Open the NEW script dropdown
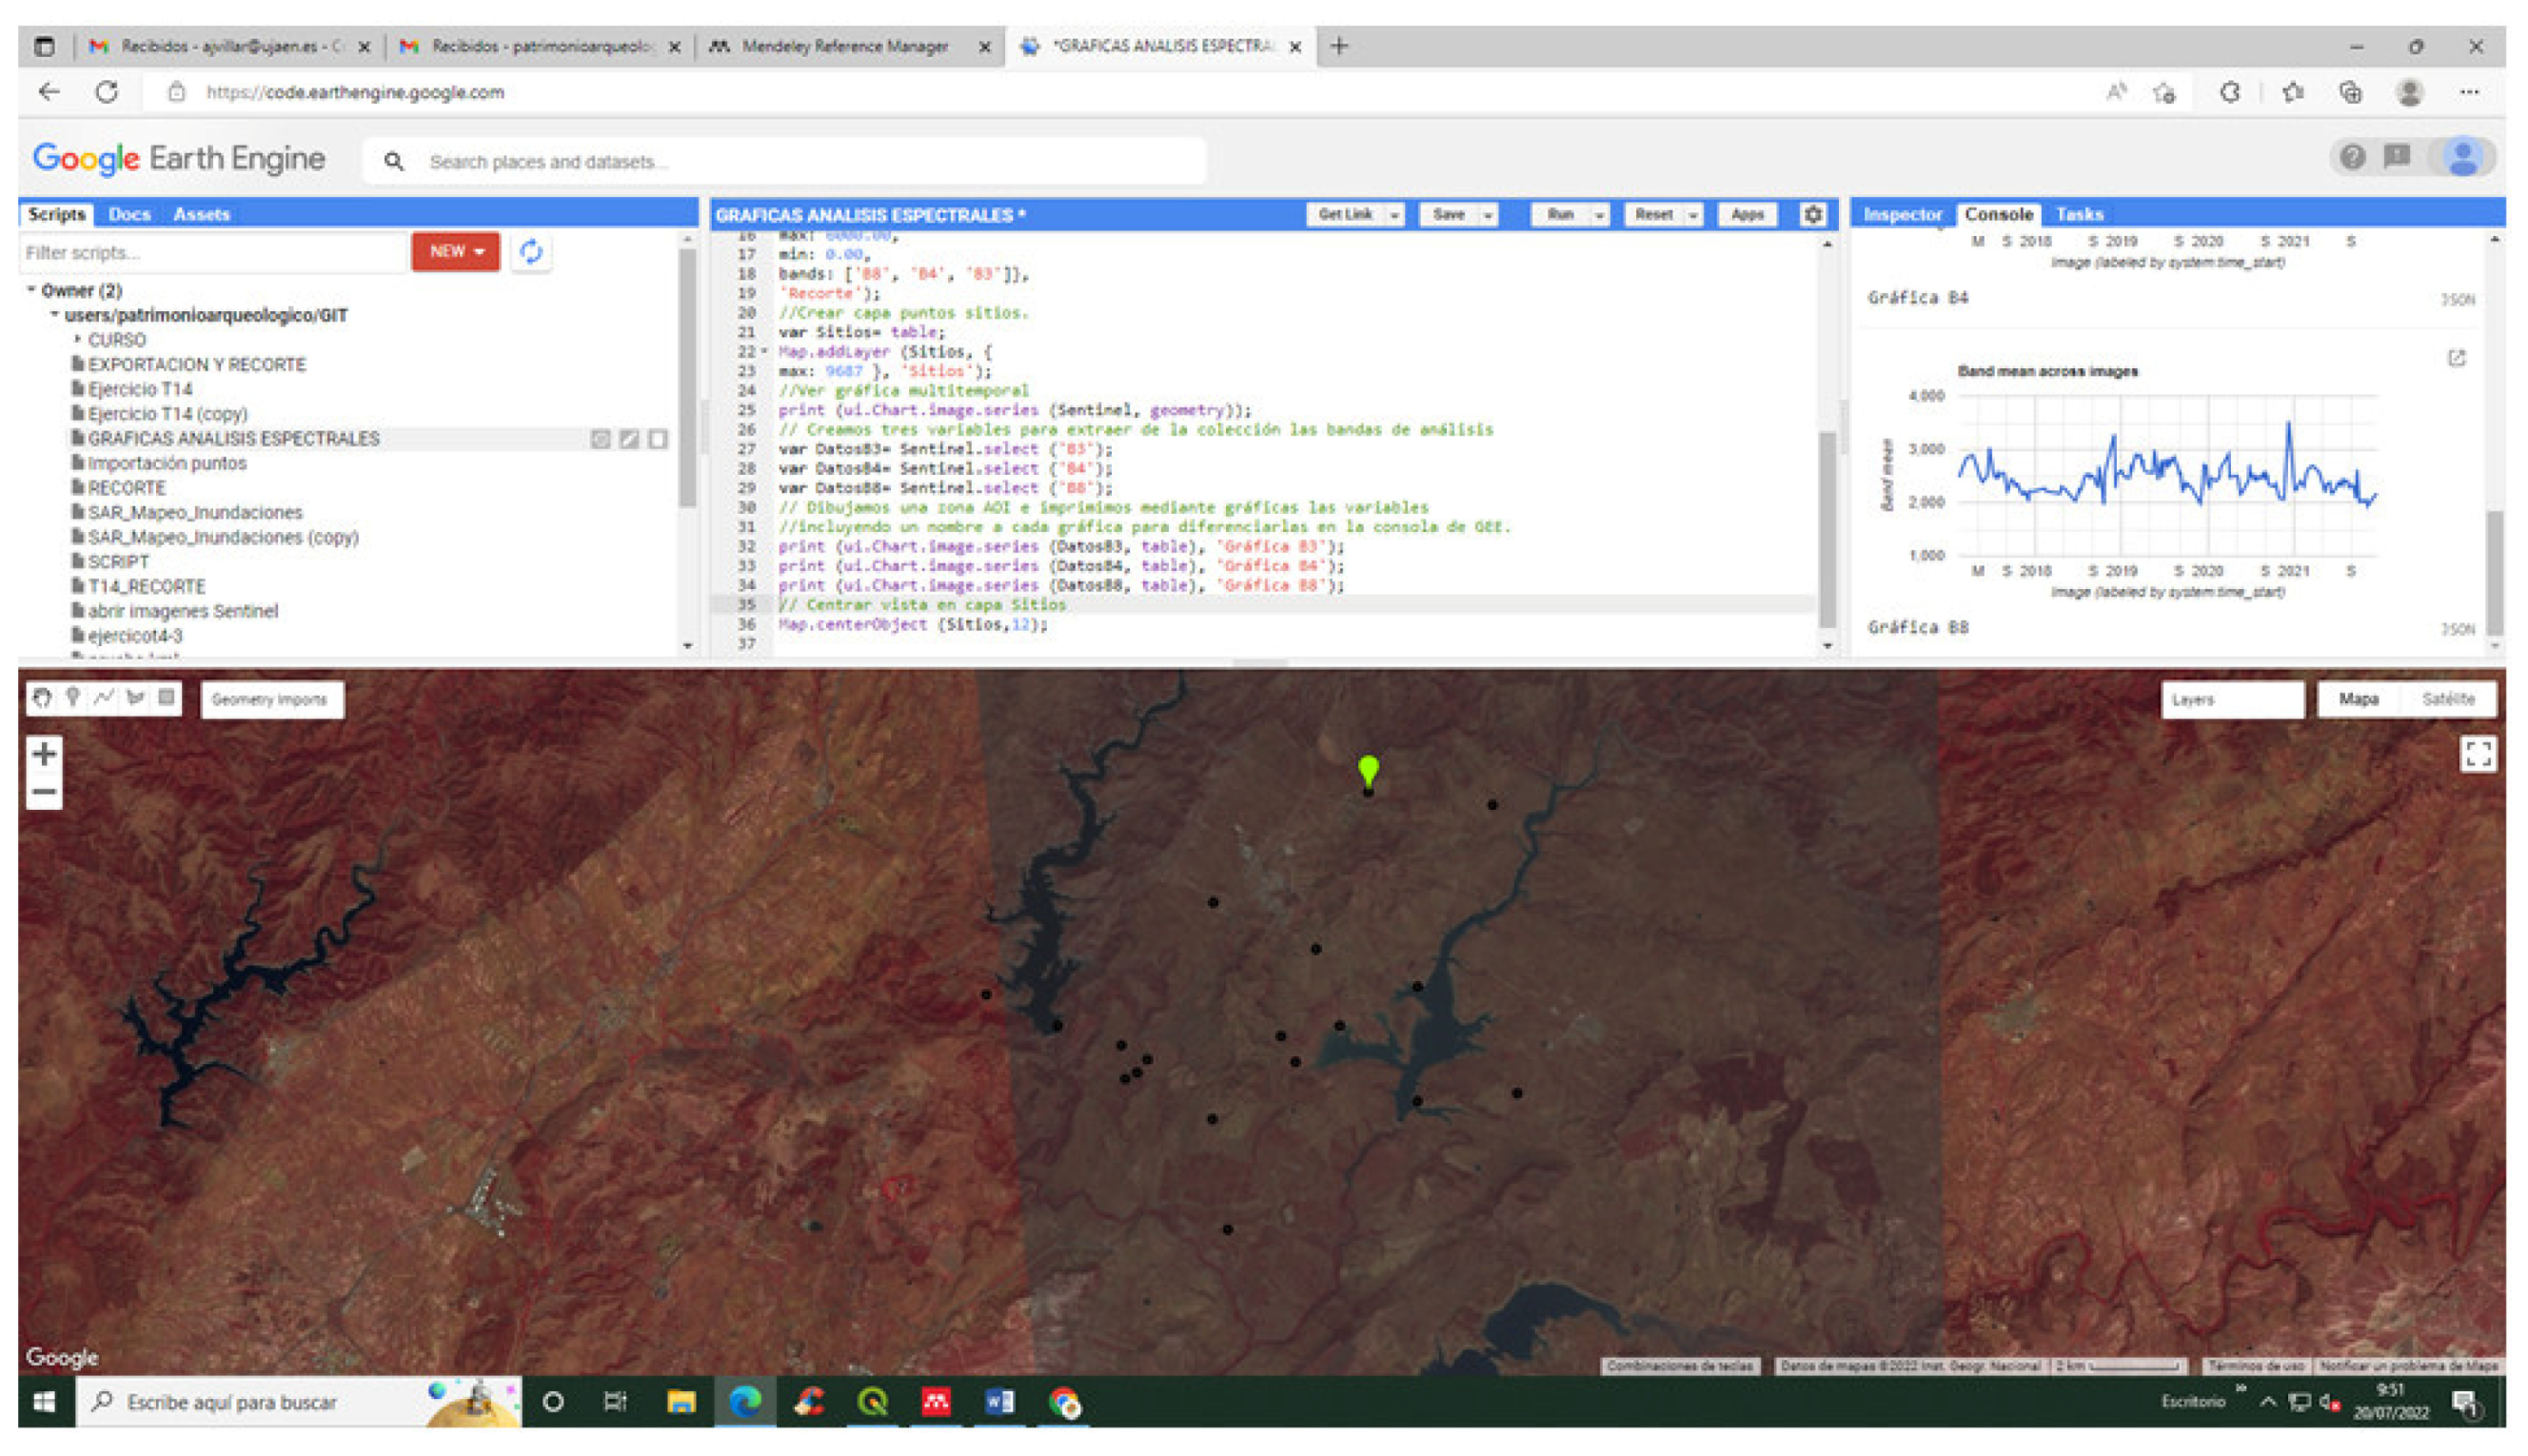 456,252
